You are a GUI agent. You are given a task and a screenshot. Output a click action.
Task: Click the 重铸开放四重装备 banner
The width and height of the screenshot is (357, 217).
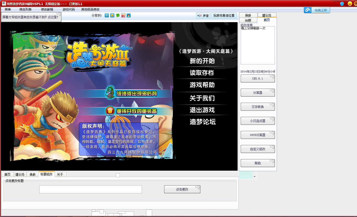[137, 111]
